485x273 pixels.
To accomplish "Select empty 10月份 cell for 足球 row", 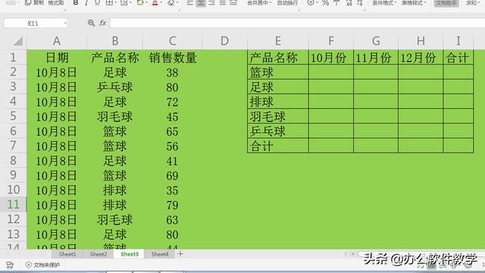I will (x=331, y=87).
